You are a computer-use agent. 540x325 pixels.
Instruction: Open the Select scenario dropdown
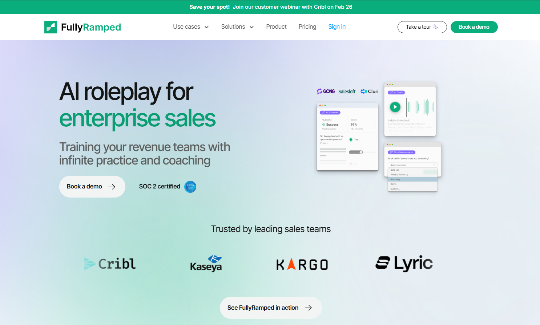pyautogui.click(x=412, y=165)
